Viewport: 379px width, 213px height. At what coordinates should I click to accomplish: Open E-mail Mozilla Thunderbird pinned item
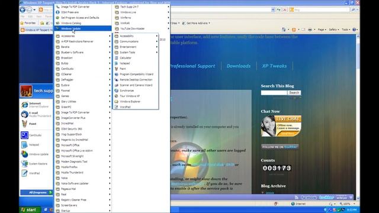click(36, 114)
